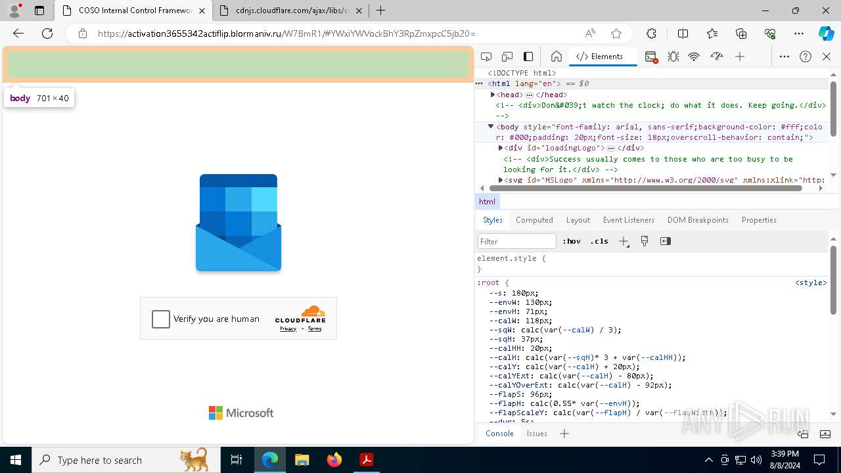
Task: Open the Properties tab
Action: pyautogui.click(x=759, y=220)
